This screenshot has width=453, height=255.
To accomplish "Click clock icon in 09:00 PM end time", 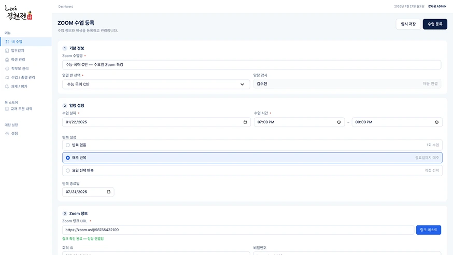I will 436,122.
